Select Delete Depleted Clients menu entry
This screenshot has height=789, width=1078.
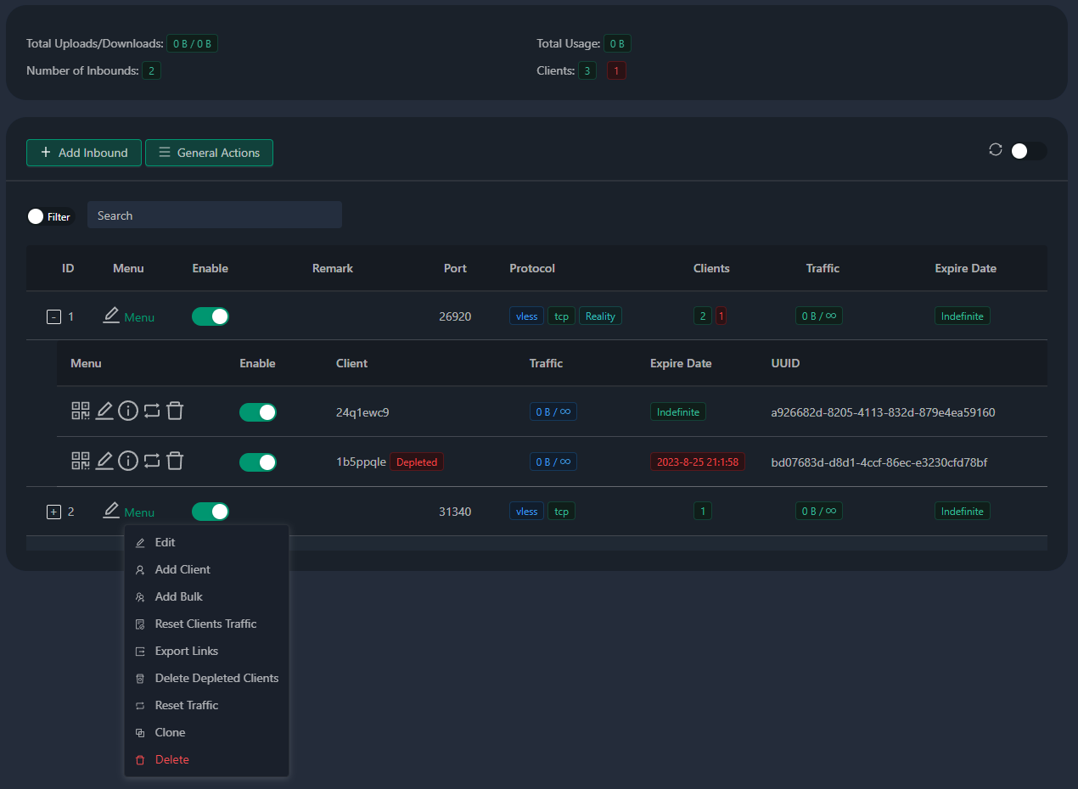coord(216,678)
